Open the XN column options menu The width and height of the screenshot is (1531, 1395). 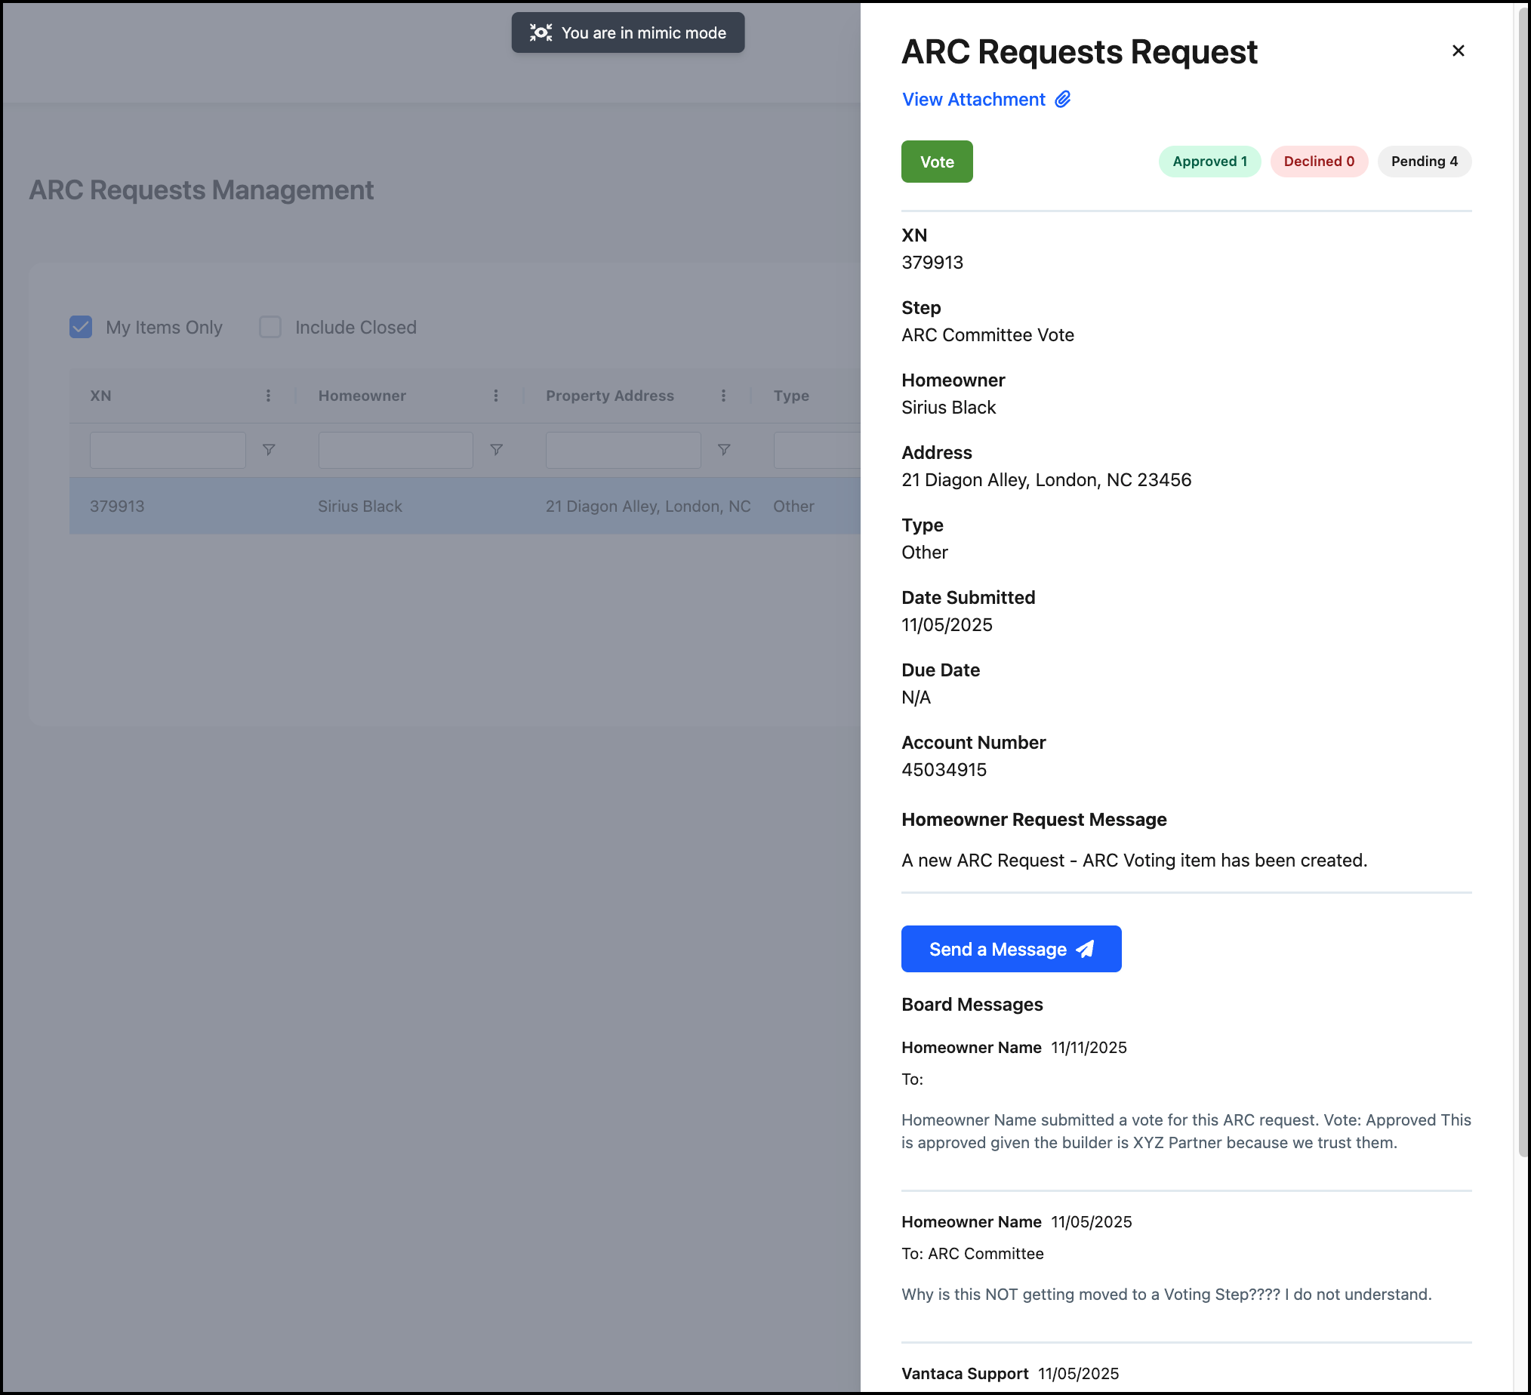(268, 396)
